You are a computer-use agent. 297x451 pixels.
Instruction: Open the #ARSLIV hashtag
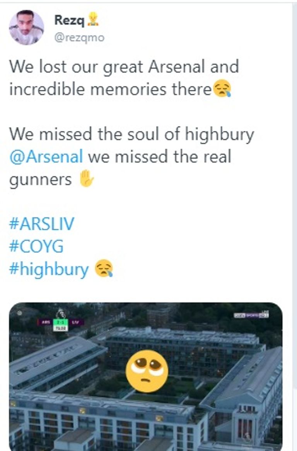coord(41,224)
